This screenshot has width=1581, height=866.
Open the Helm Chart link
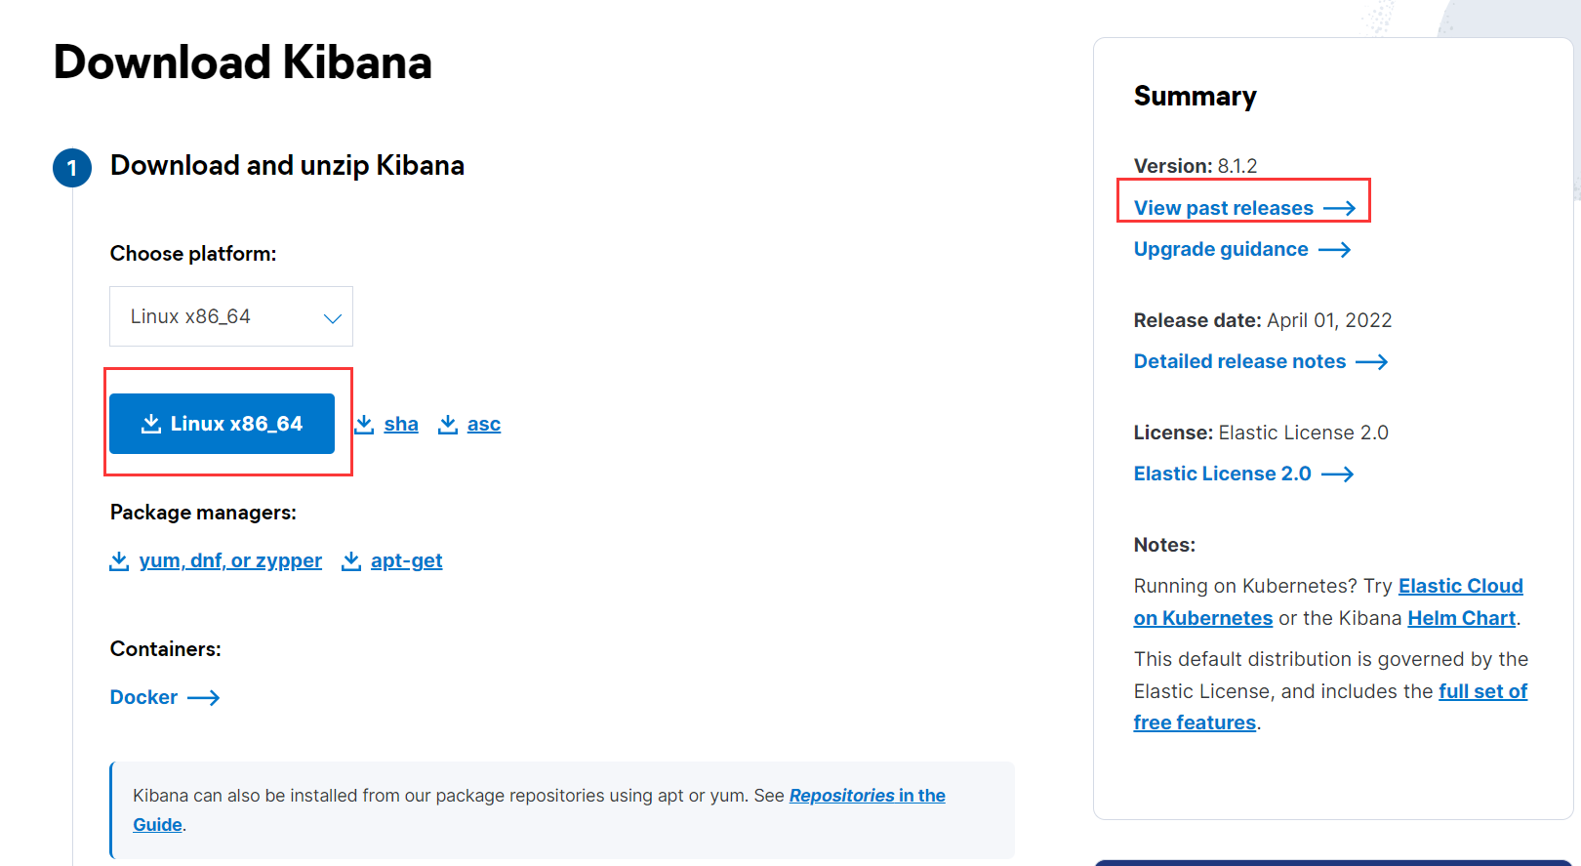pos(1461,618)
